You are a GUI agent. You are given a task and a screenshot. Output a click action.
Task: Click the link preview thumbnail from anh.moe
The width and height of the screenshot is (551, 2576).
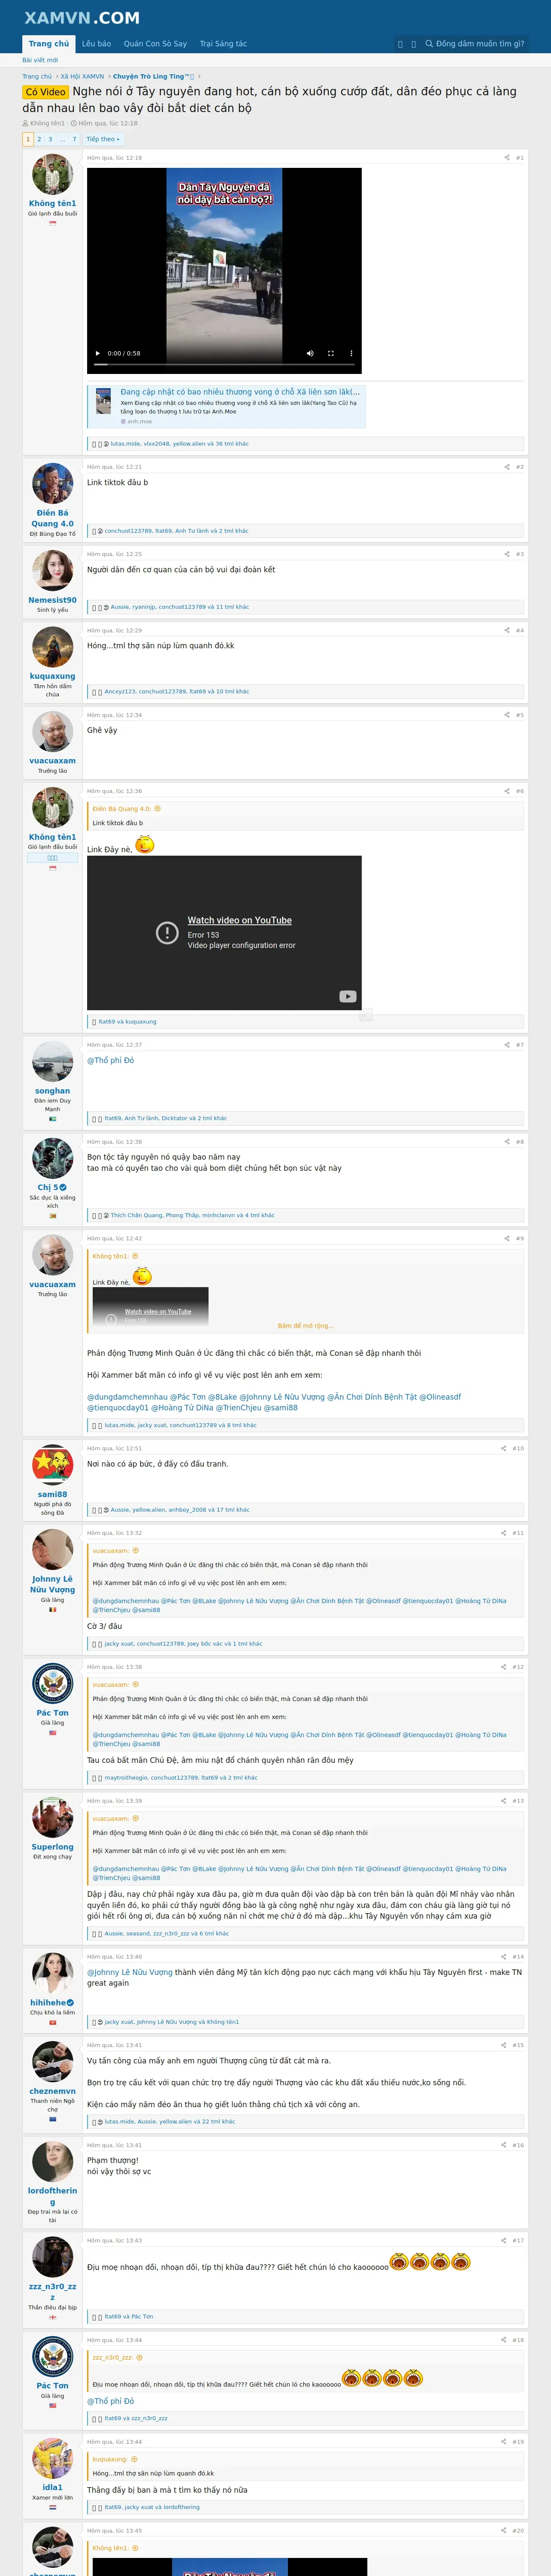point(103,402)
